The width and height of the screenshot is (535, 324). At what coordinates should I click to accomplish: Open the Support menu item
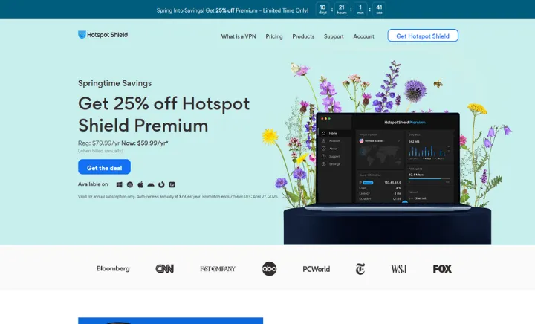click(x=334, y=36)
